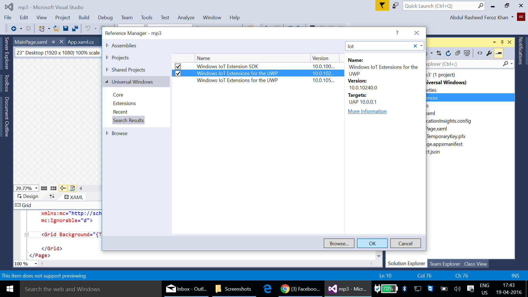Click the Save floppy disk icon

coord(65,28)
